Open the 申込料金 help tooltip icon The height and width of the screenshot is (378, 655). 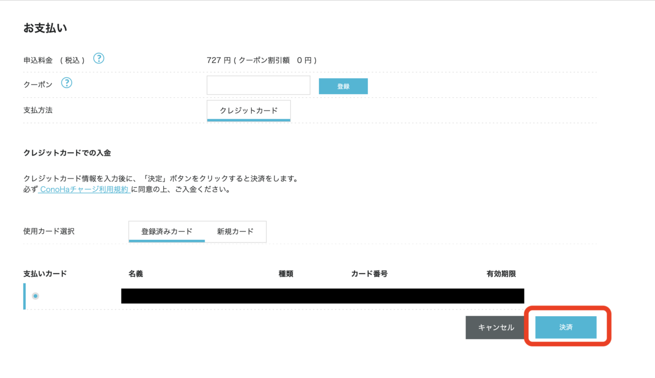coord(99,58)
